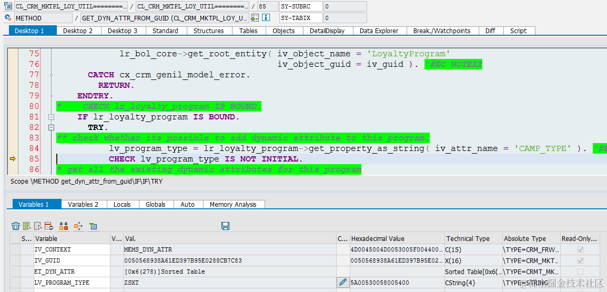Click the METHOD event type field
This screenshot has width=607, height=292.
tap(43, 18)
